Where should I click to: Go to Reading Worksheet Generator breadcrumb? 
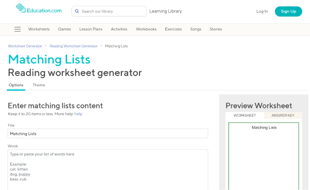73,46
